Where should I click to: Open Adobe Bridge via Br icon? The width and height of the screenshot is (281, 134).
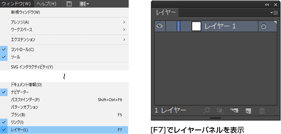[69, 4]
